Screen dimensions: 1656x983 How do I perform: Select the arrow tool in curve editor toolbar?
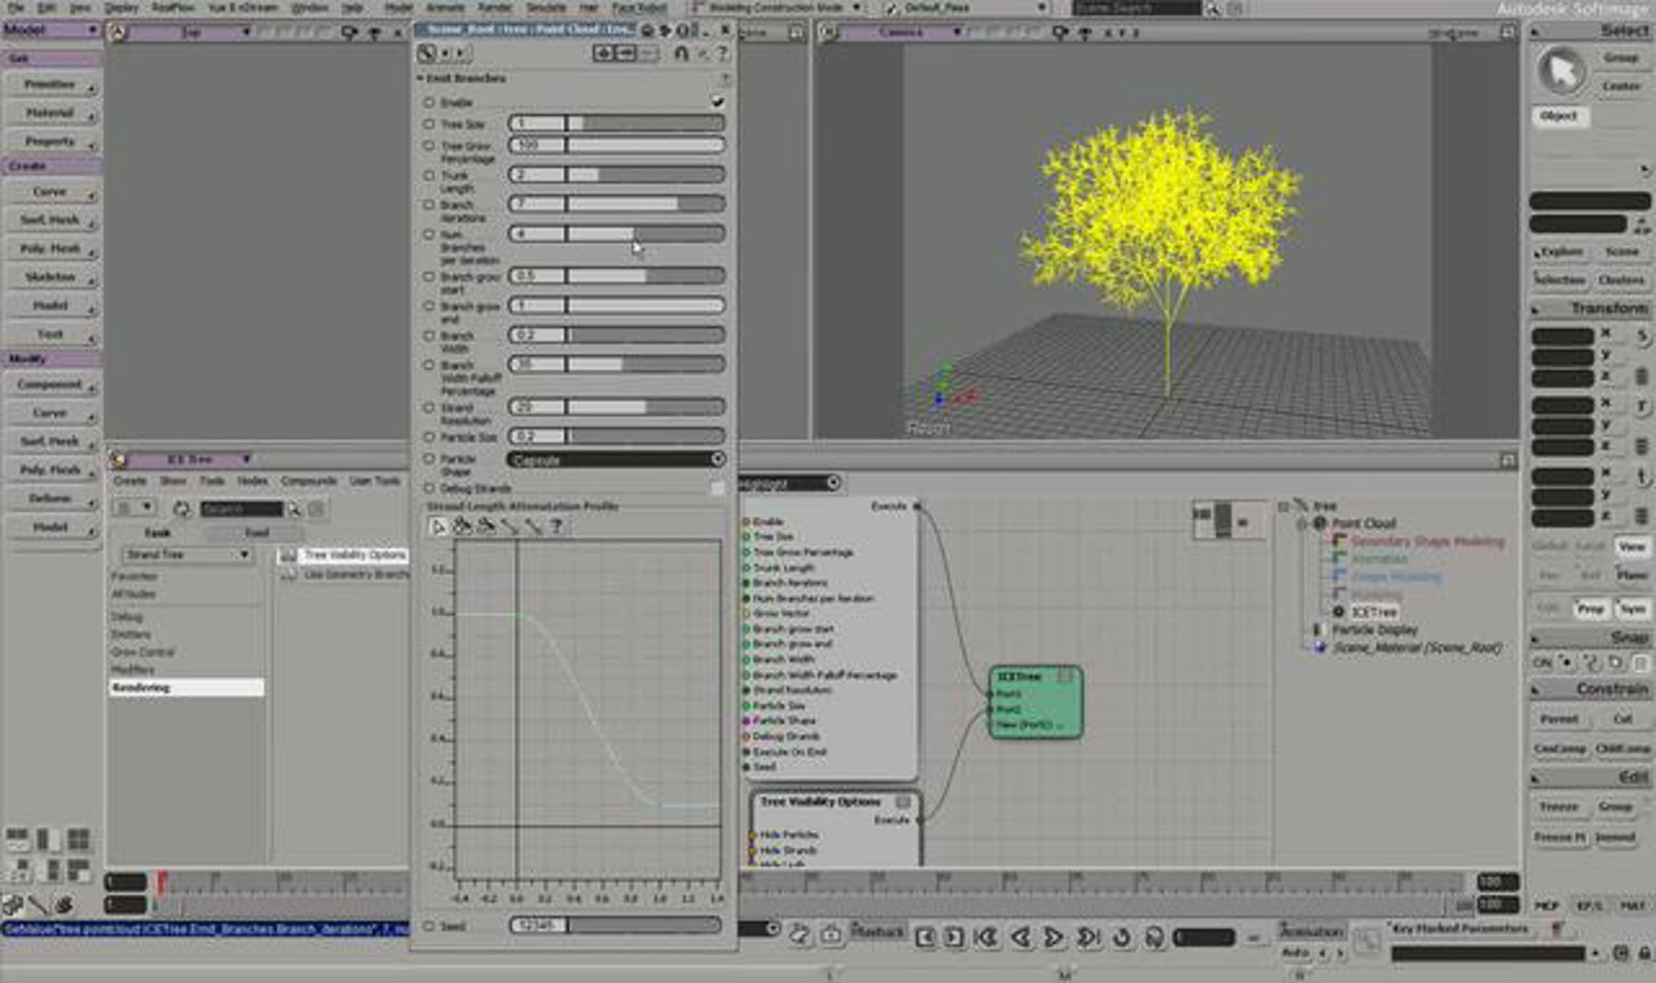437,527
